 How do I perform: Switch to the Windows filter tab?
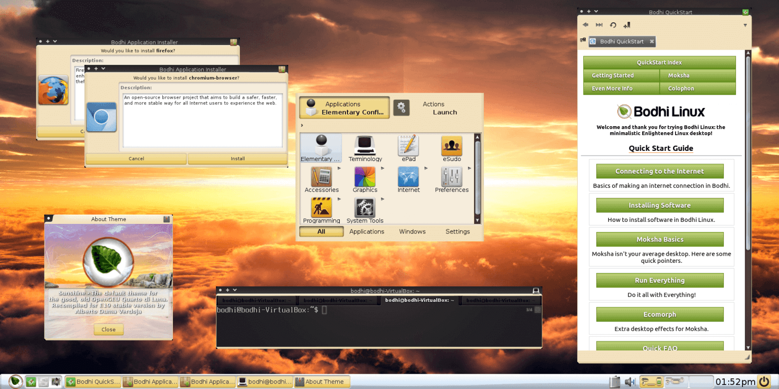[x=412, y=231]
